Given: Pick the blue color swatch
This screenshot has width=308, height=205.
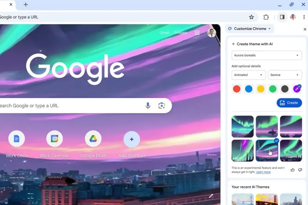Looking at the screenshot, I should 249,89.
